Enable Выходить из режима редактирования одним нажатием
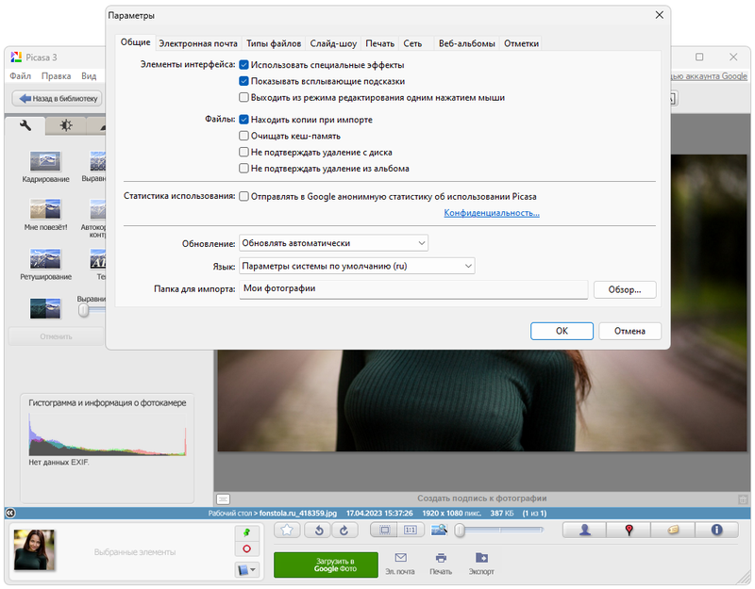Screen dimensions: 755x589 point(244,98)
